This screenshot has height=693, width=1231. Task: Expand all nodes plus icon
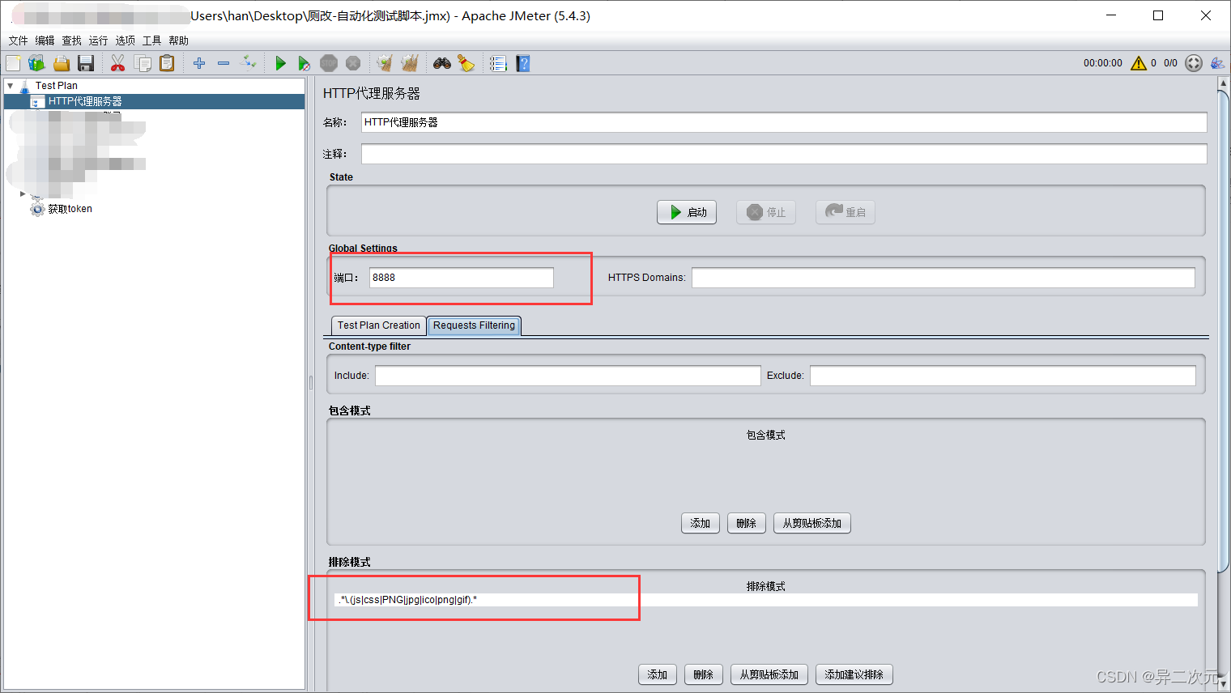click(x=199, y=63)
